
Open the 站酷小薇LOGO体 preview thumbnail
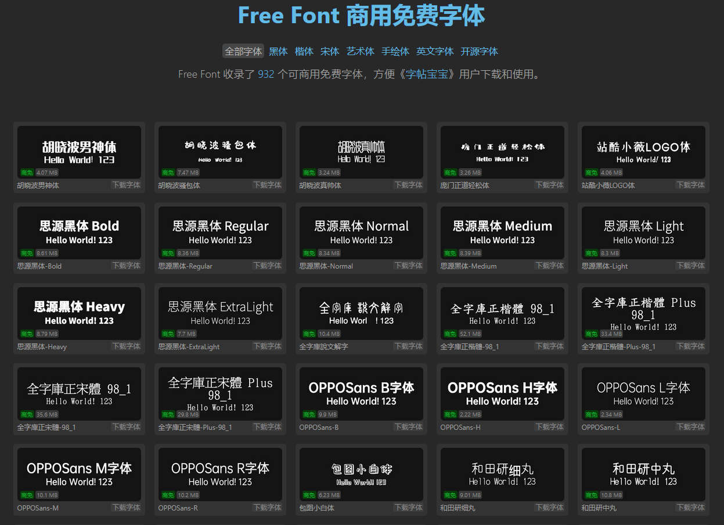643,152
